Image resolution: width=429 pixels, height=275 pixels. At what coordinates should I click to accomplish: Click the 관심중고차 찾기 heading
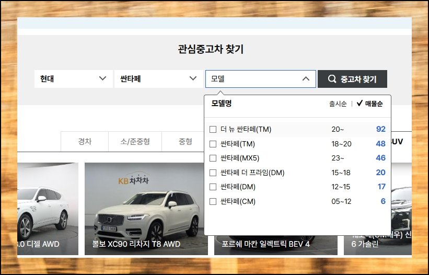click(x=211, y=49)
